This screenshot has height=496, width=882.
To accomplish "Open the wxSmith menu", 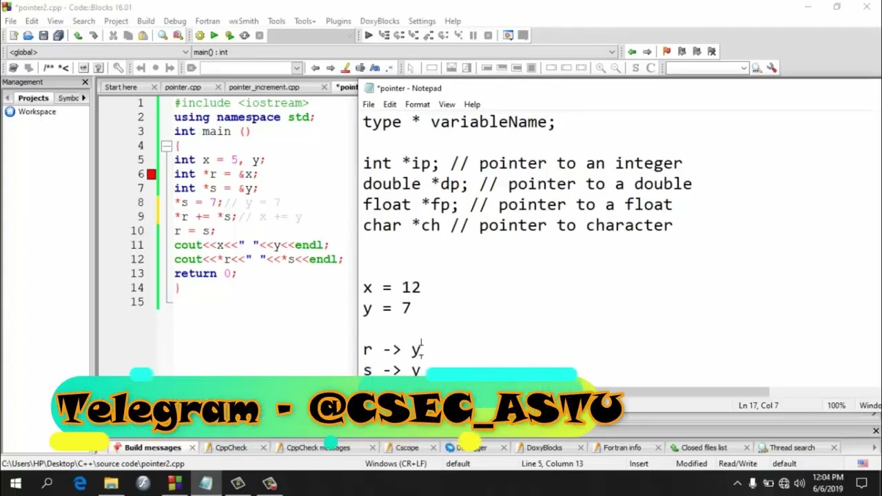I will (x=243, y=21).
